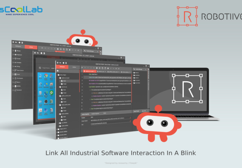This screenshot has height=168, width=242.
Task: Open the Action Properties tab
Action: click(85, 114)
